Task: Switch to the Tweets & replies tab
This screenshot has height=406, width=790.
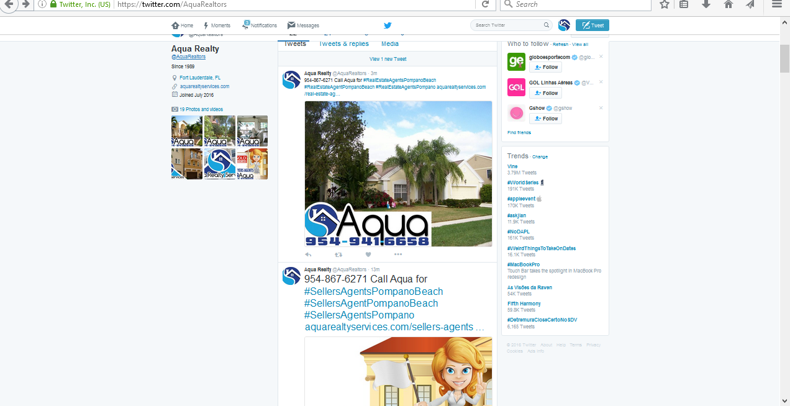Action: pos(343,44)
